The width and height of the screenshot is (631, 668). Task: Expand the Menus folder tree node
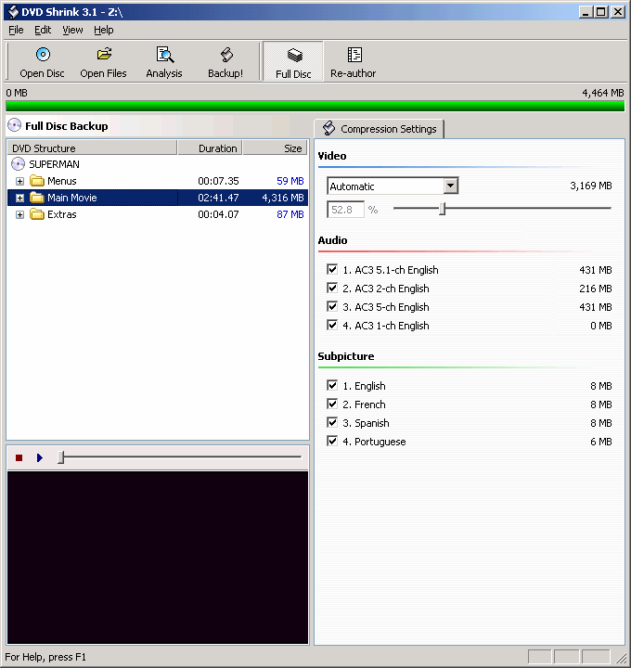[20, 181]
